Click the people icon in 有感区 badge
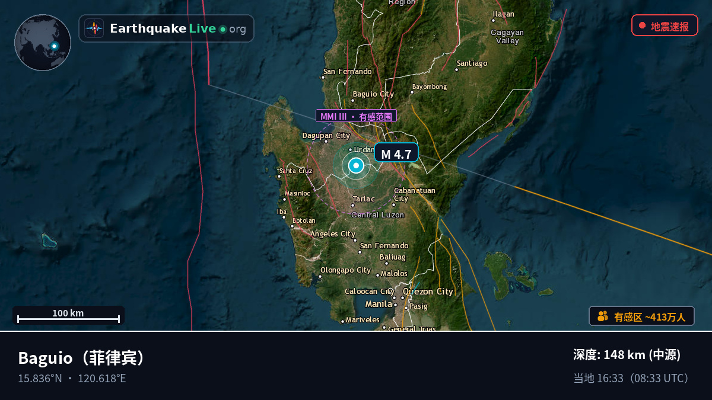The height and width of the screenshot is (400, 712). click(x=603, y=316)
